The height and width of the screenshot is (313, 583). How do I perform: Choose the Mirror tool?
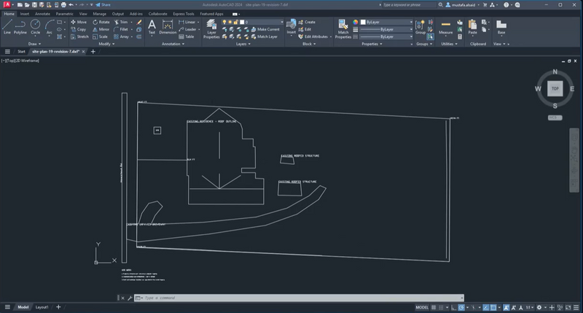tap(101, 29)
